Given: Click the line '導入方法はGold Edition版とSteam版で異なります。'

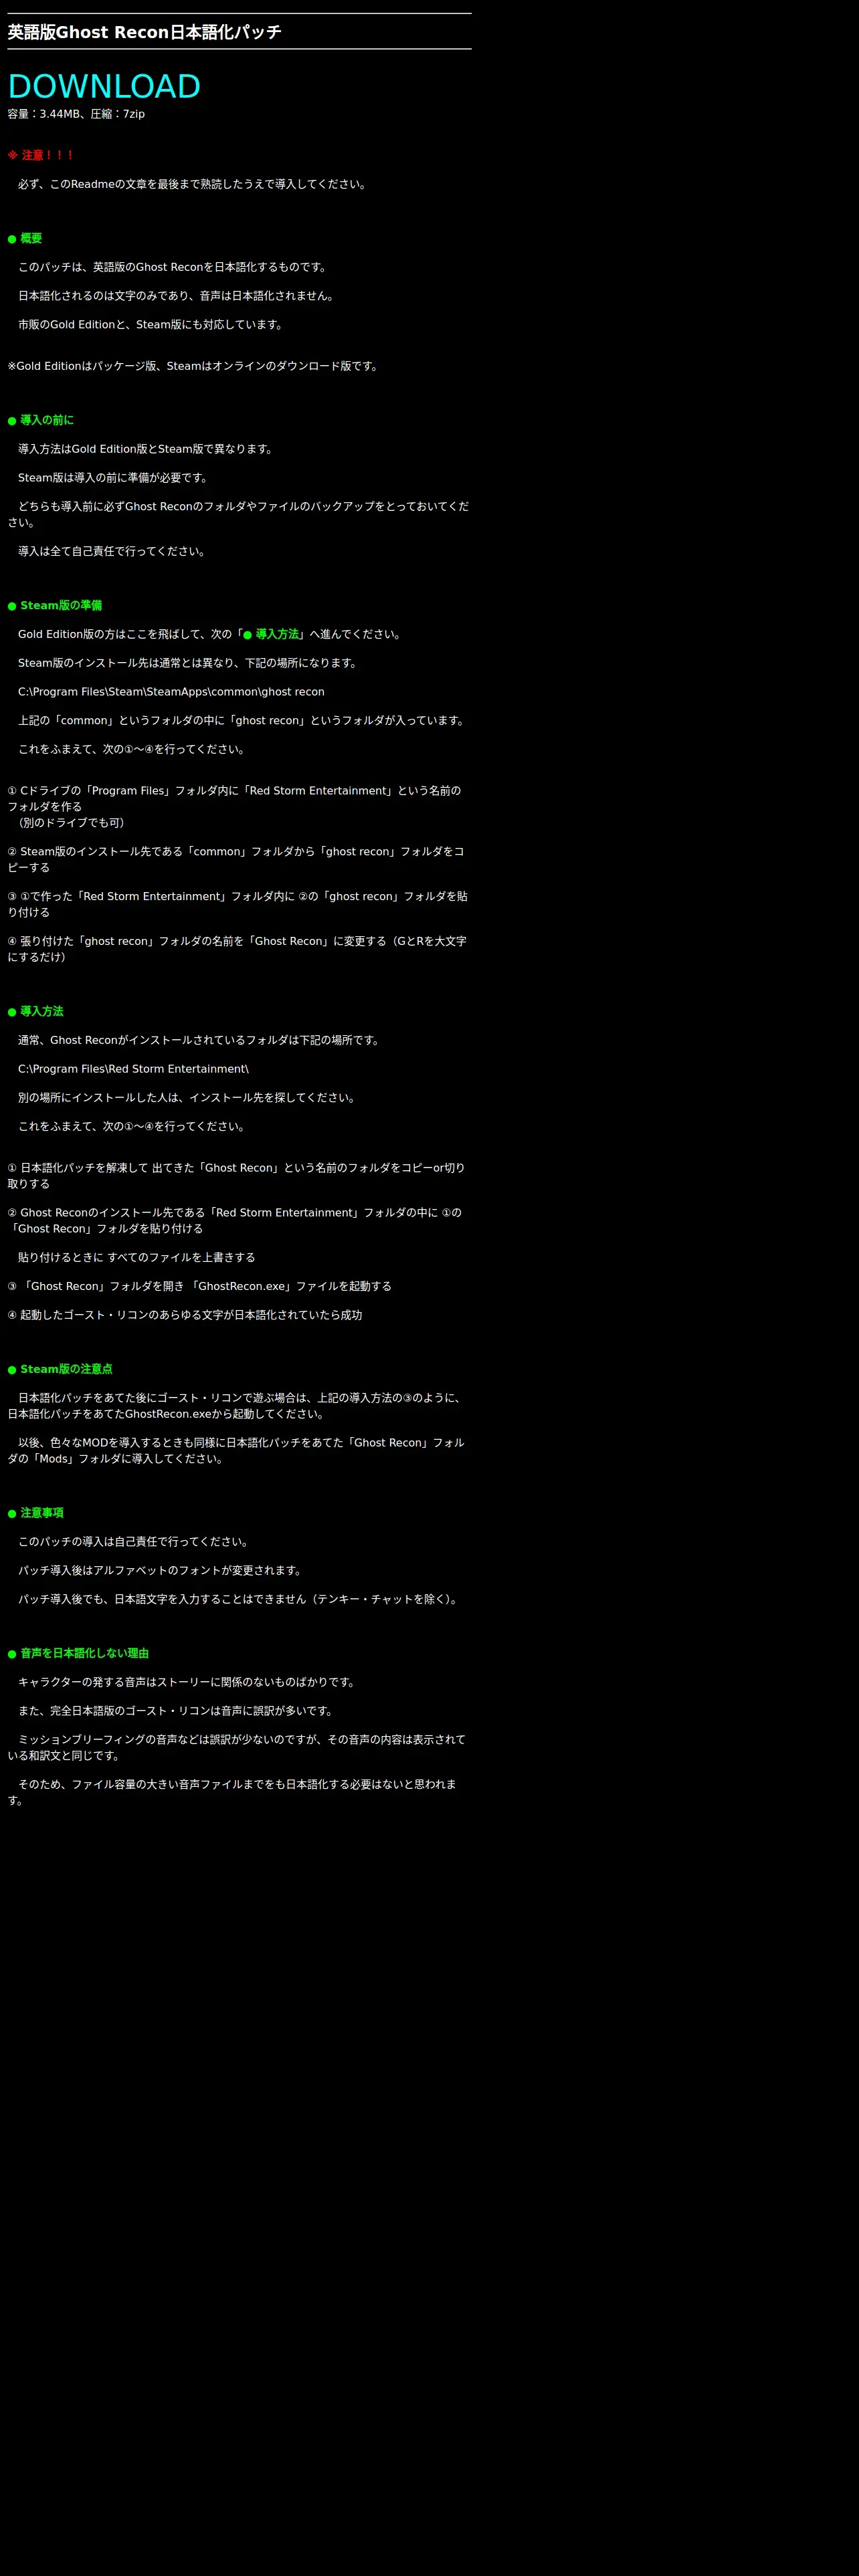Looking at the screenshot, I should point(147,449).
